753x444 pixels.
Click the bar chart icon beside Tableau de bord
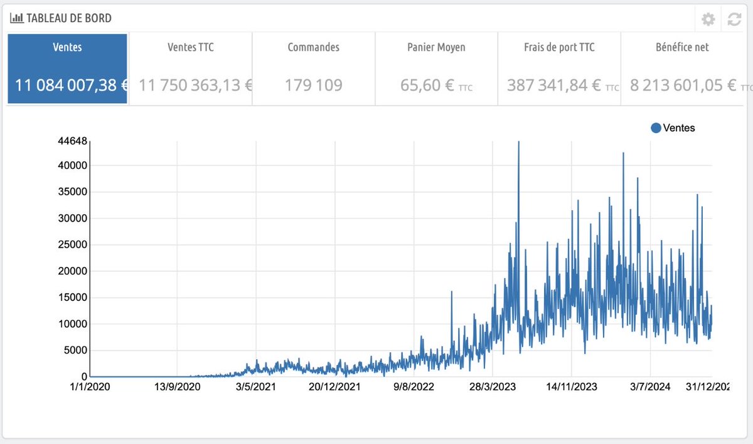(16, 18)
